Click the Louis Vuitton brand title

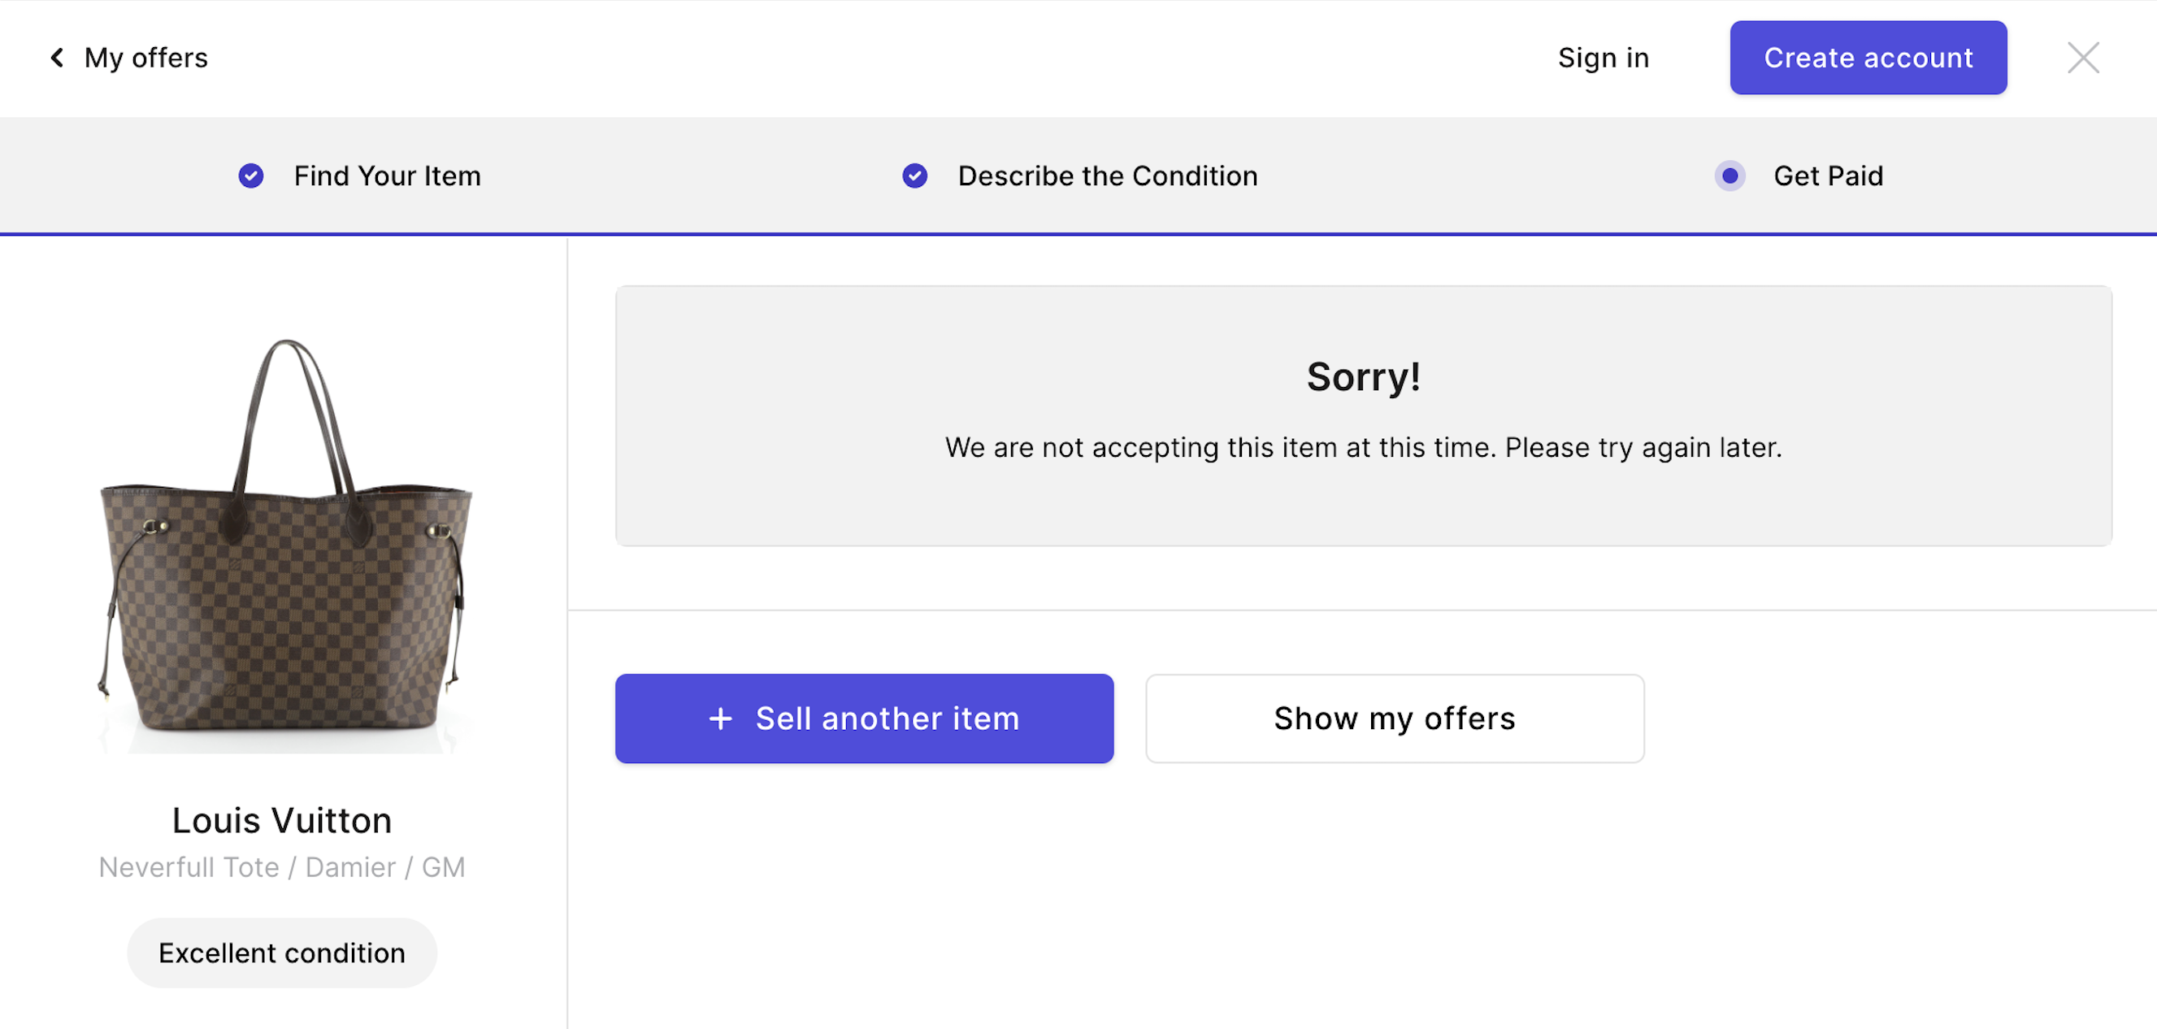[281, 821]
